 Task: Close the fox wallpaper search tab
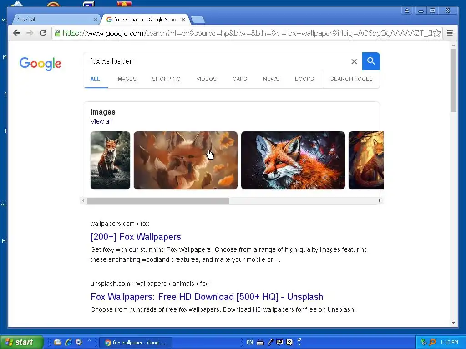(183, 20)
